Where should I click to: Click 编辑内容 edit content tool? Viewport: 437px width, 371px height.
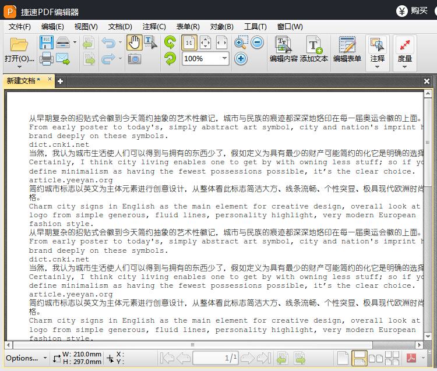pyautogui.click(x=283, y=49)
